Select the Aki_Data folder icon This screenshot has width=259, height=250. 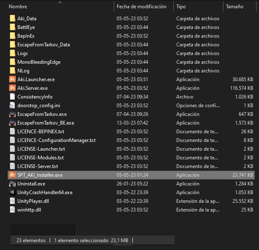[12, 19]
